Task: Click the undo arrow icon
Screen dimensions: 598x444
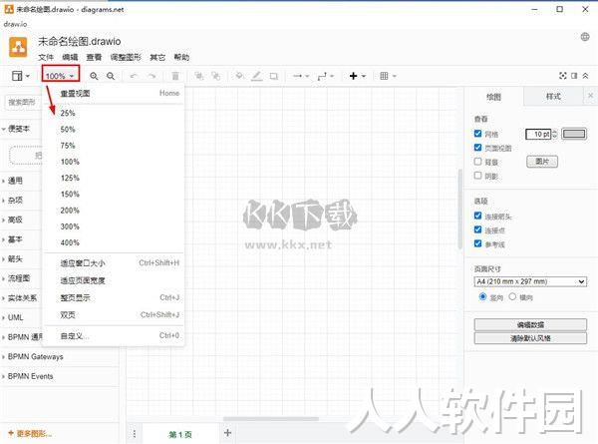Action: click(134, 76)
